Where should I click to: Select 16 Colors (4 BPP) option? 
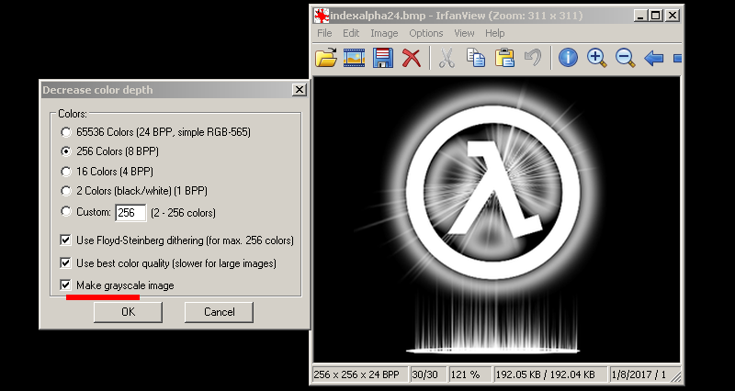pyautogui.click(x=65, y=172)
